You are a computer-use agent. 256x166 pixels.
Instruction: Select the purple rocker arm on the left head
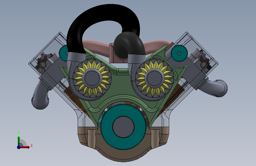coord(45,57)
